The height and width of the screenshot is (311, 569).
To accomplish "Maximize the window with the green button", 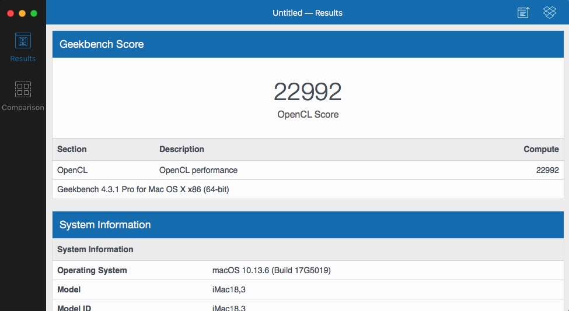I will click(34, 13).
